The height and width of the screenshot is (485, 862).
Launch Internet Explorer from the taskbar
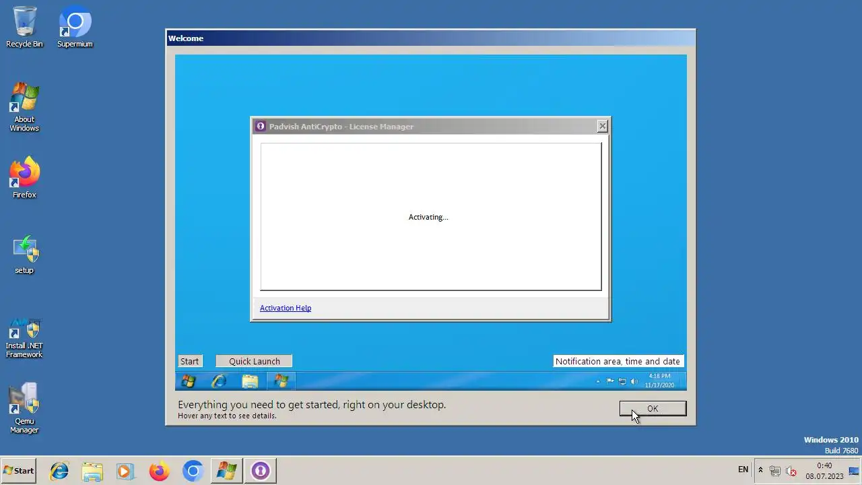[x=59, y=471]
